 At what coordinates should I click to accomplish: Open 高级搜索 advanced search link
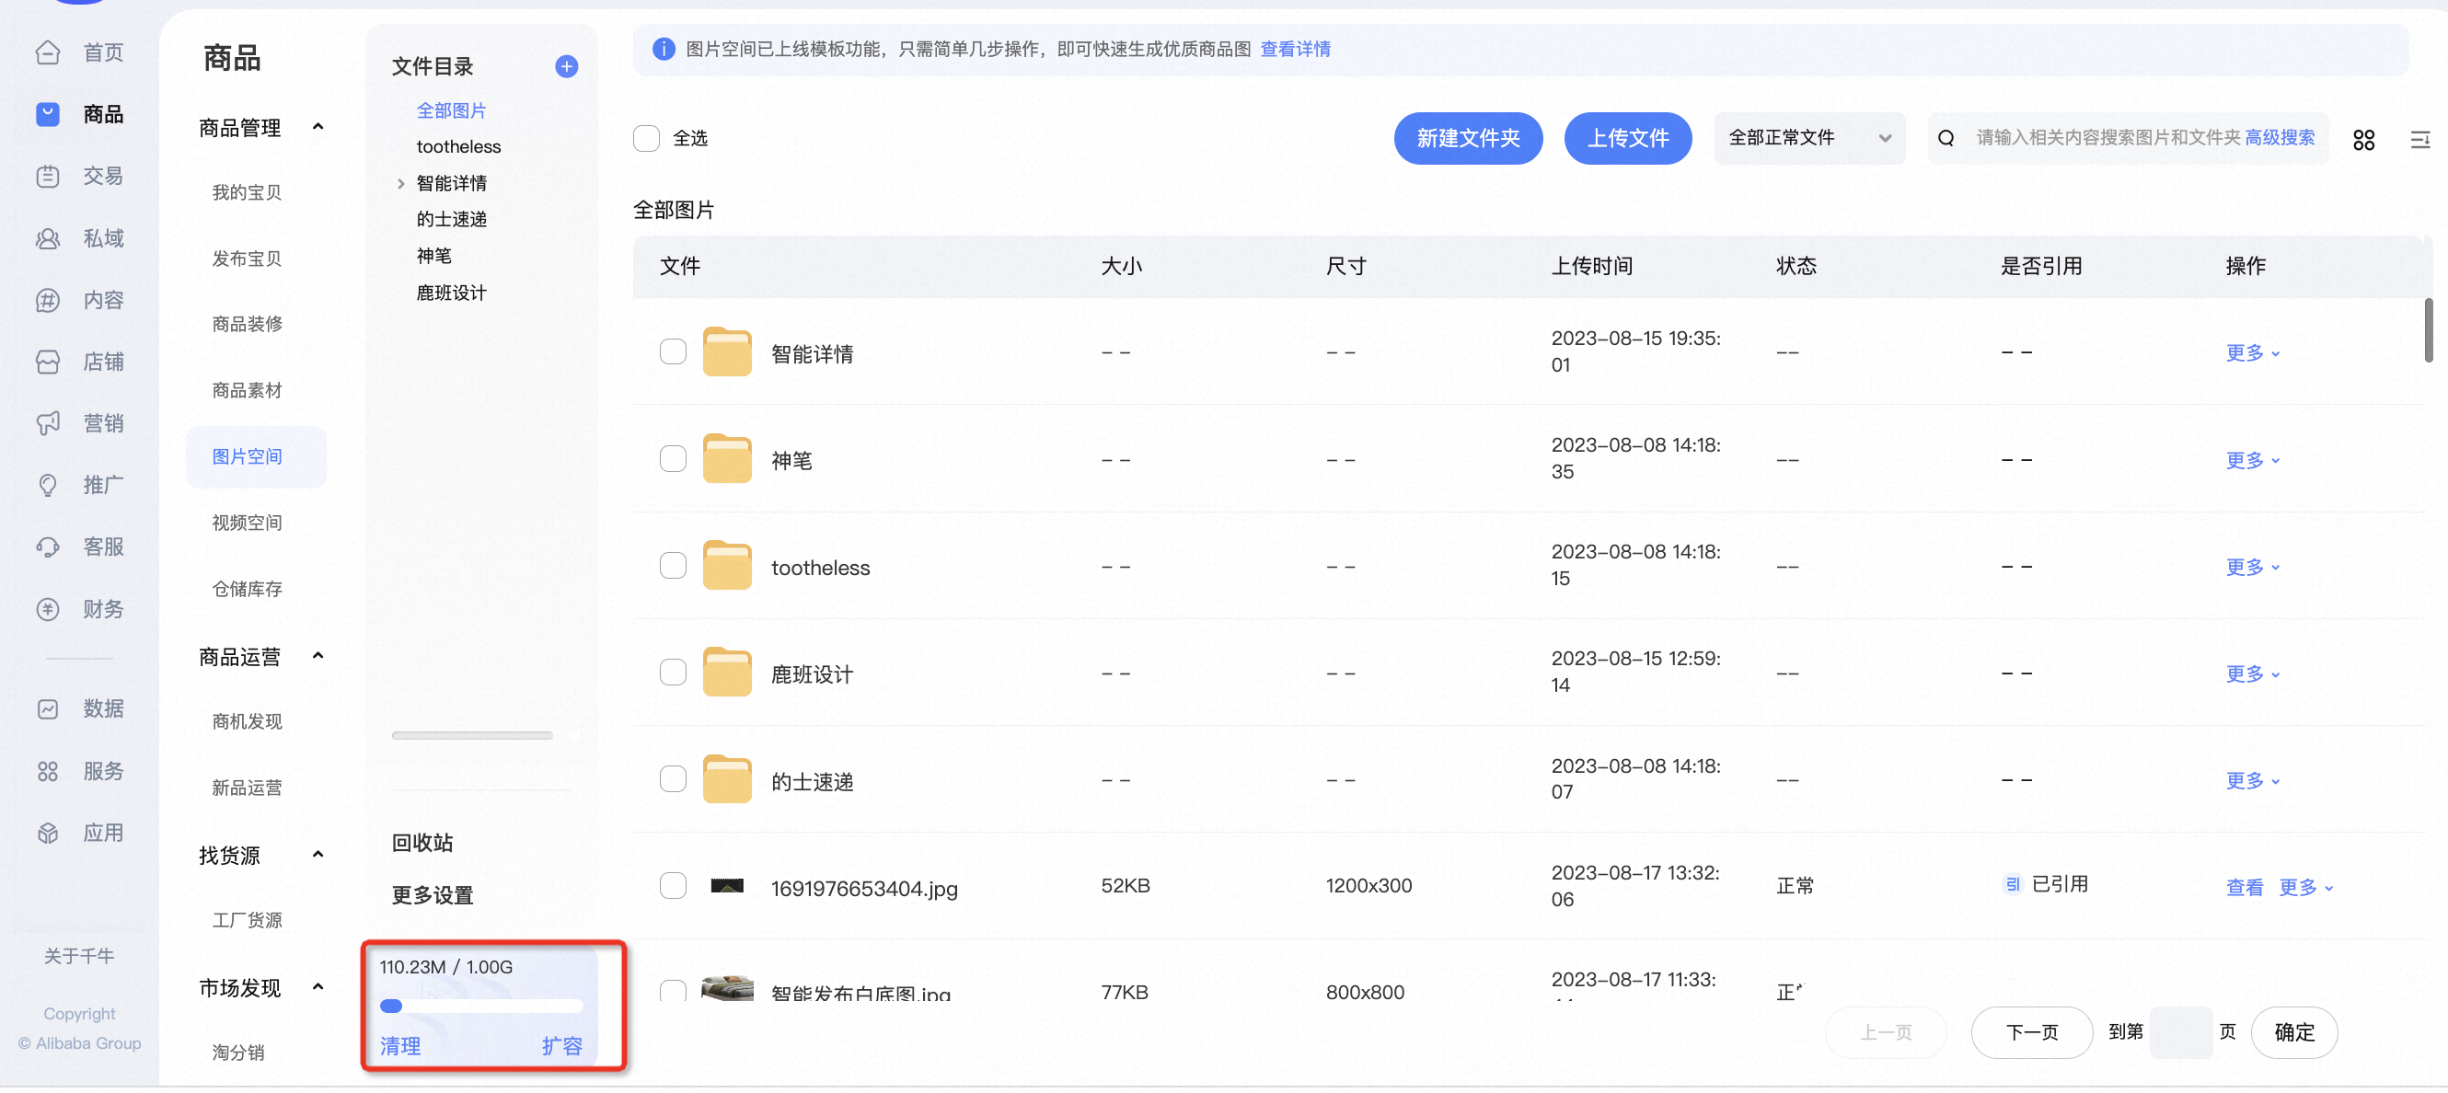coord(2280,138)
